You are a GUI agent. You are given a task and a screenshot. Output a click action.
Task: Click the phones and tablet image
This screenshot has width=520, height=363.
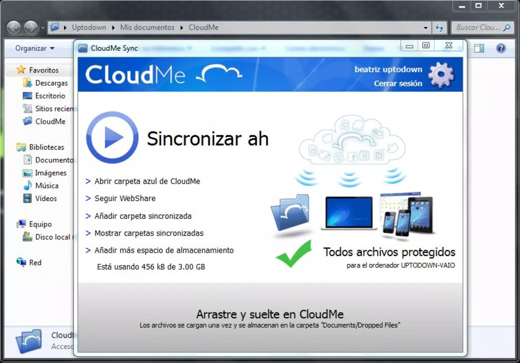(407, 214)
